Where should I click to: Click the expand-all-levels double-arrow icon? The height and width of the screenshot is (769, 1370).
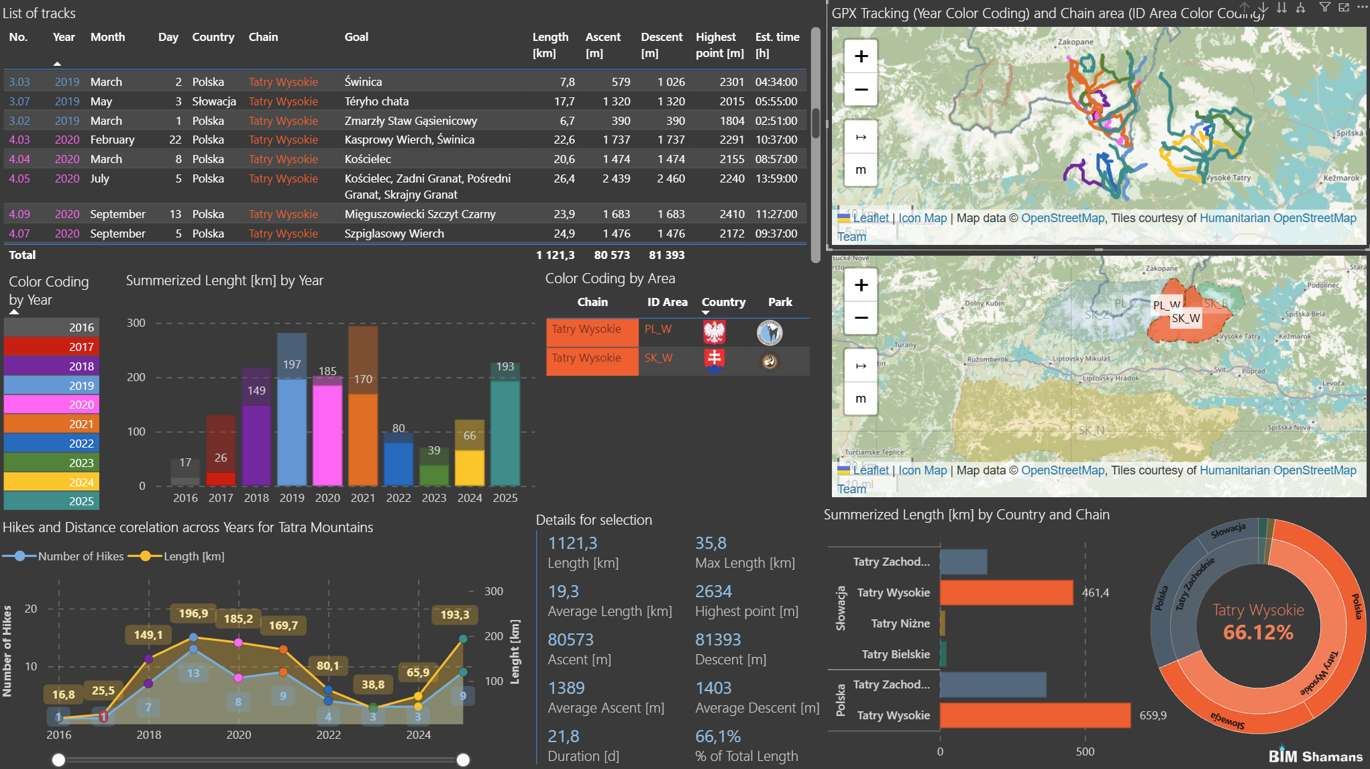pyautogui.click(x=1281, y=7)
